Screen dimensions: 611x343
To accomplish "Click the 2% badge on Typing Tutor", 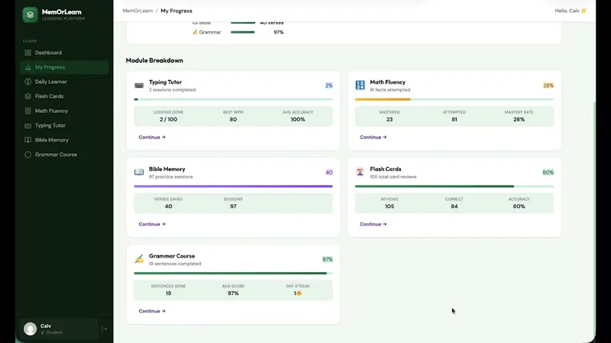I will (x=329, y=85).
